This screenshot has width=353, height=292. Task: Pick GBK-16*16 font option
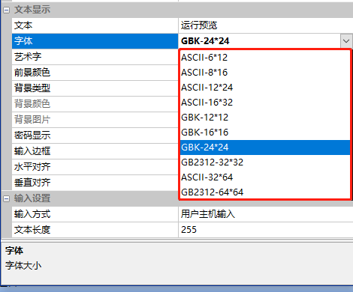tap(265, 133)
